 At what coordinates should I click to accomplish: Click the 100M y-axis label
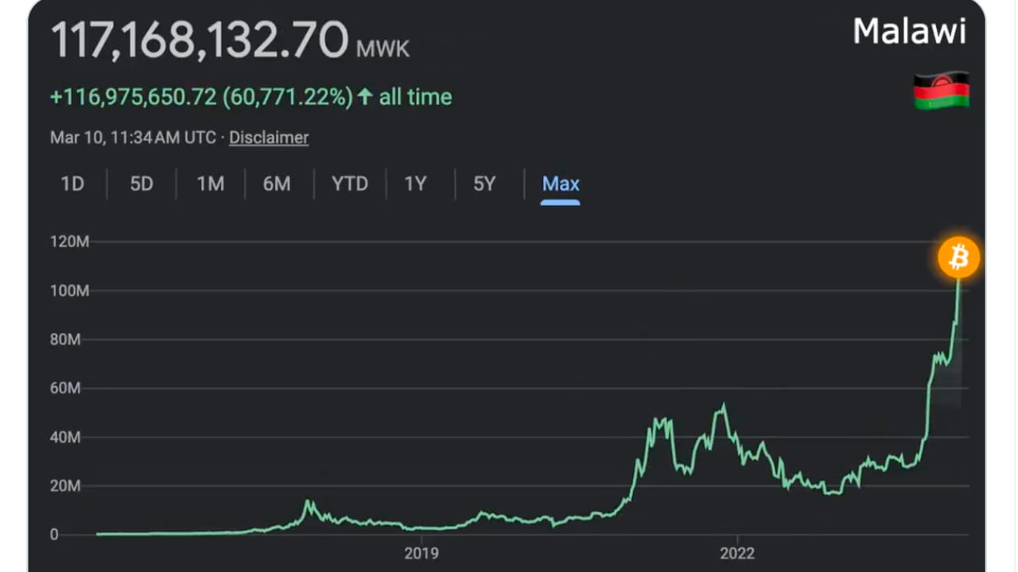70,291
